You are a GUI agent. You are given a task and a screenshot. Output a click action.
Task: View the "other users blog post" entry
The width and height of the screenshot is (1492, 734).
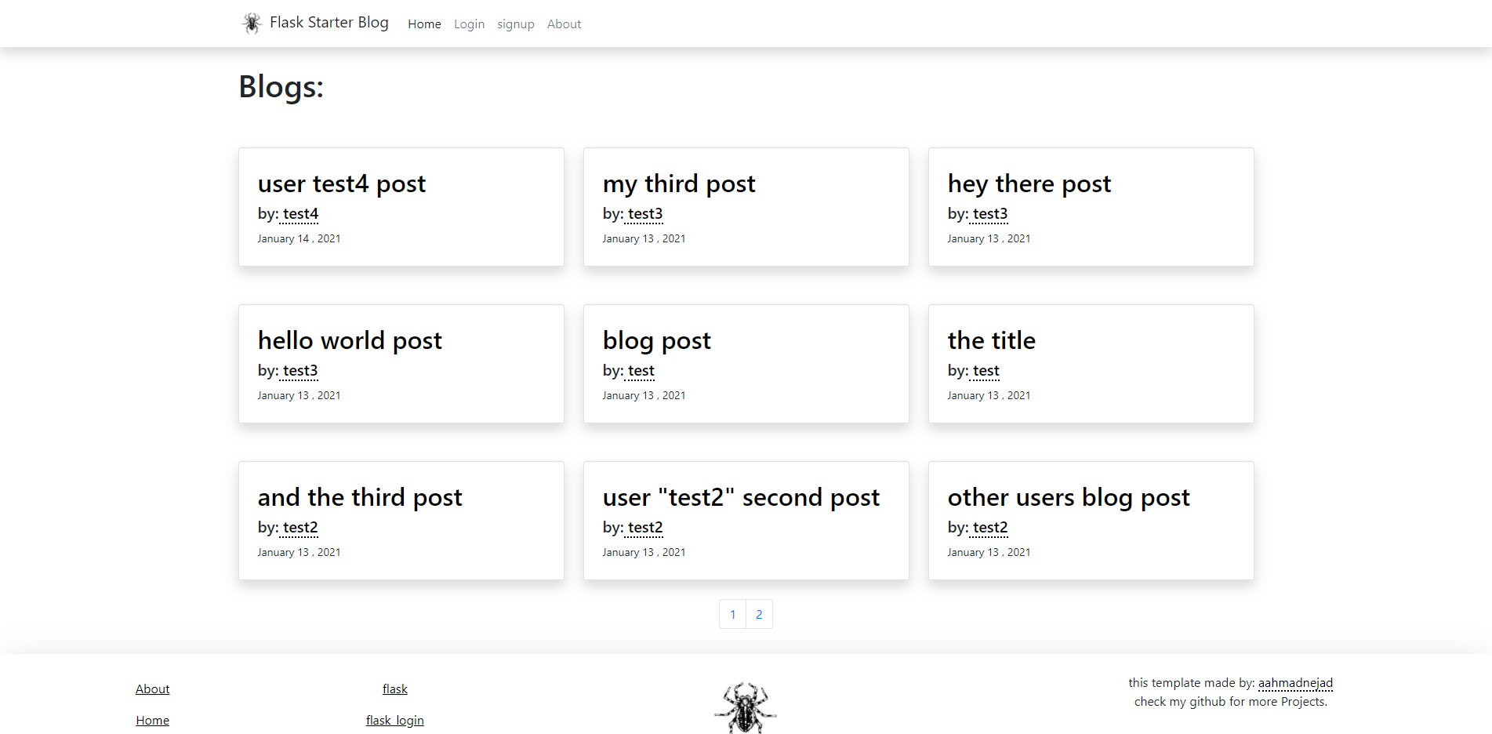tap(1069, 497)
